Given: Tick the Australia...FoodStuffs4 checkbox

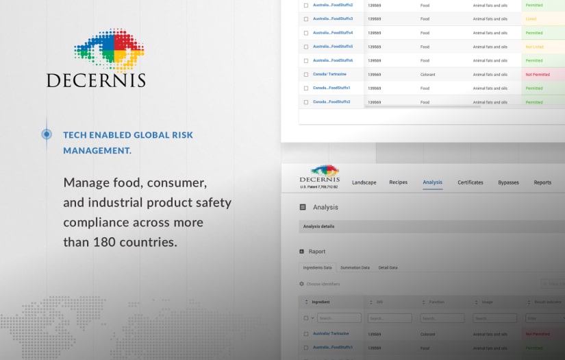Looking at the screenshot, I should pos(306,33).
